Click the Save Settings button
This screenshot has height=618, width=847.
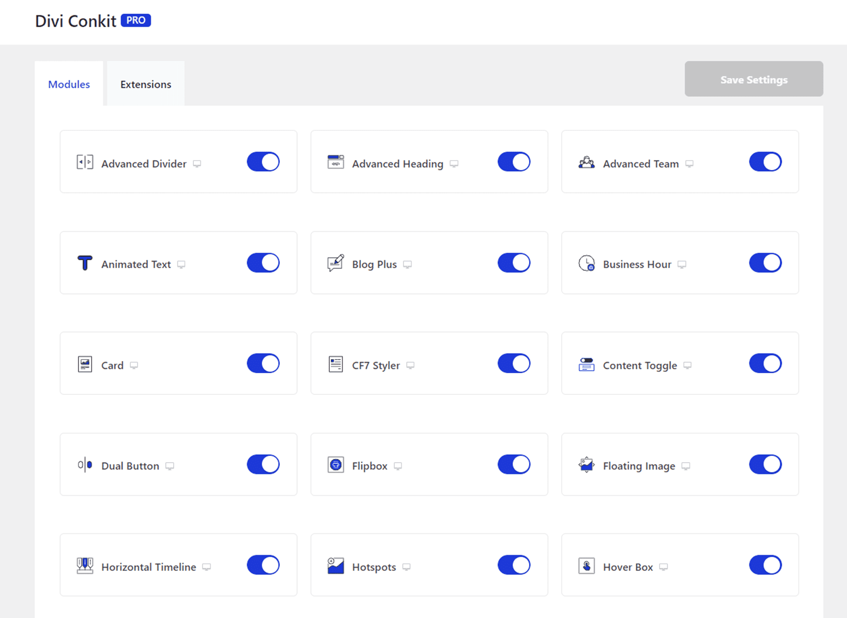753,79
